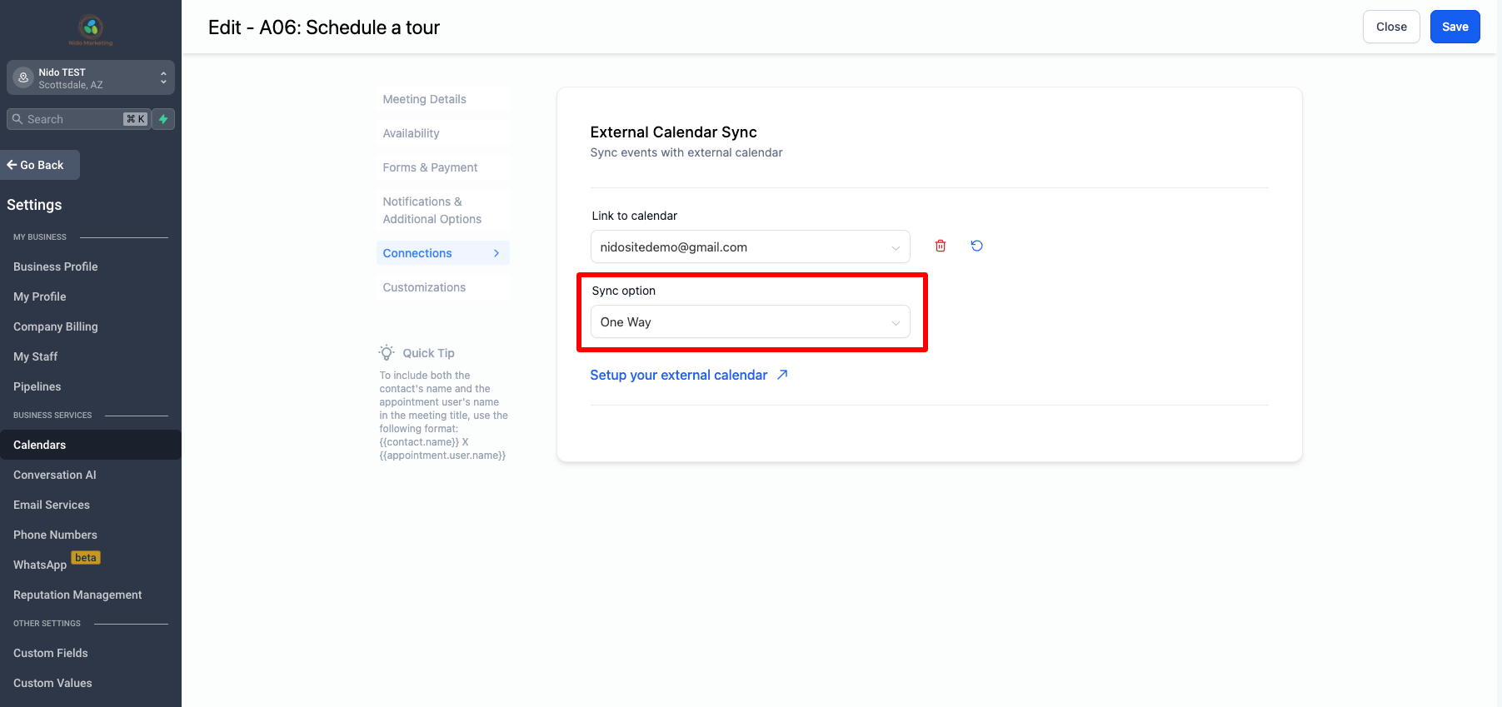
Task: Click the Edit - A06: Schedule a tour title
Action: (x=324, y=27)
